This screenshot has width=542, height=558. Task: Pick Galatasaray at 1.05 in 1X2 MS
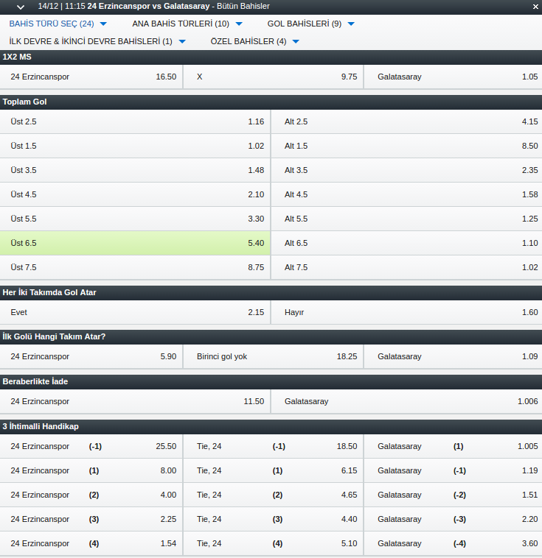454,77
